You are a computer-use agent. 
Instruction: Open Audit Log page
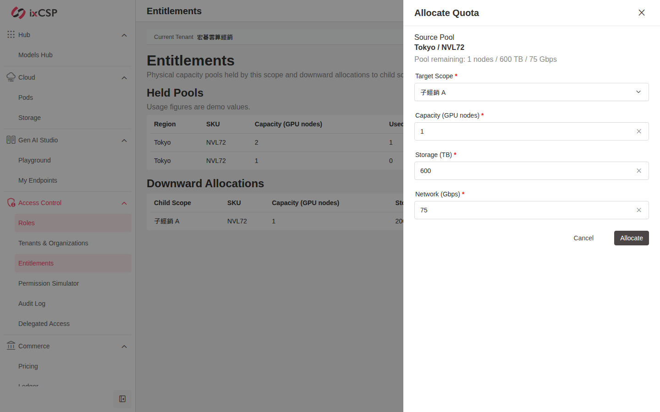point(73,304)
